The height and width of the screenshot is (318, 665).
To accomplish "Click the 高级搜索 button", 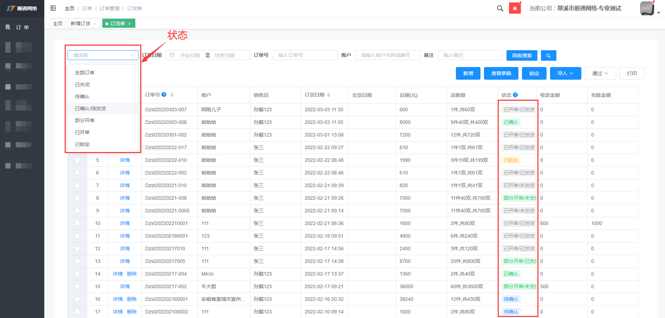I will tap(522, 55).
